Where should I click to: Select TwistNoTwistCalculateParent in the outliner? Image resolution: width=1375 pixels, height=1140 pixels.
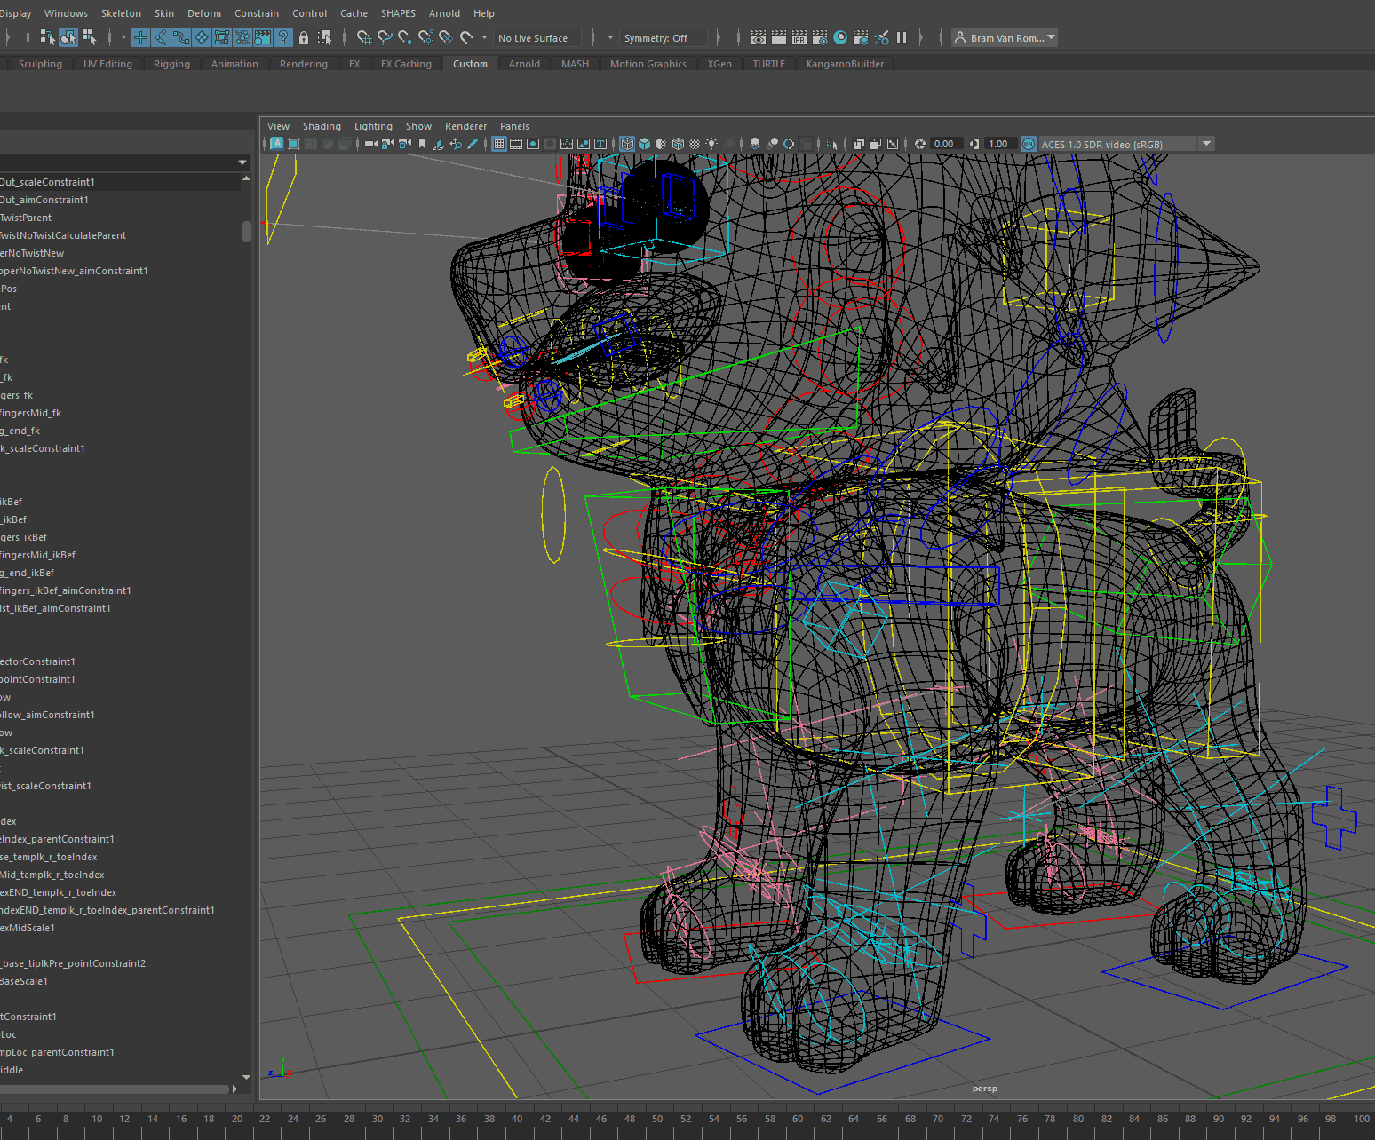63,235
